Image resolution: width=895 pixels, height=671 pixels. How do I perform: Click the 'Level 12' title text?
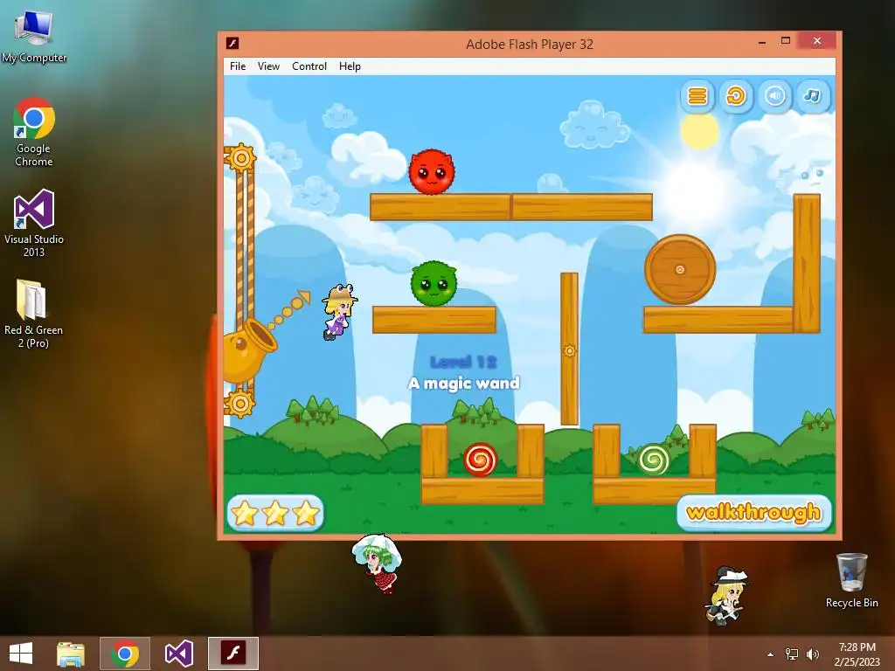(463, 362)
